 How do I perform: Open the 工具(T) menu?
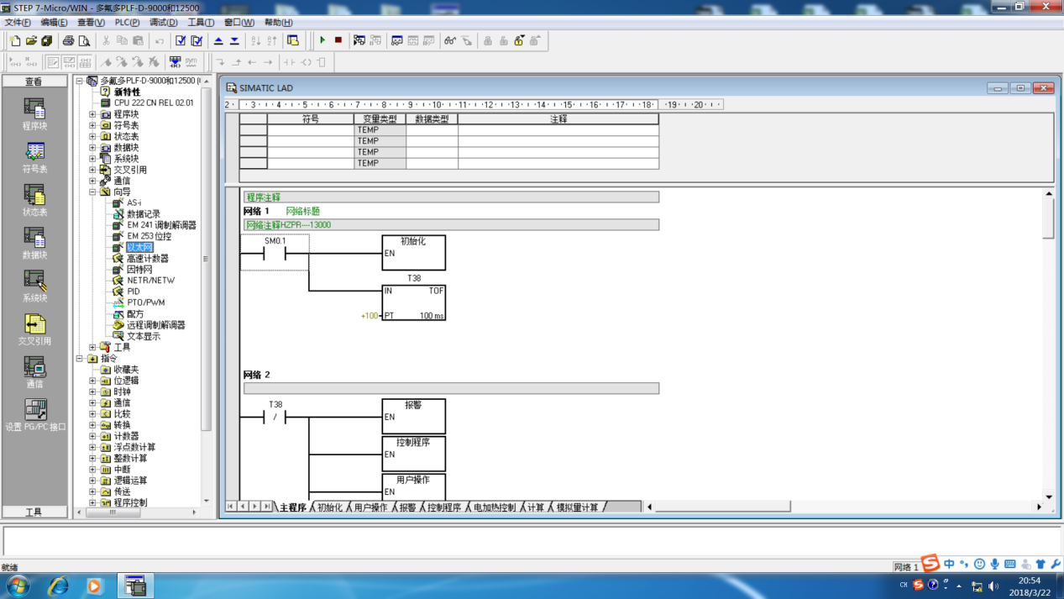pos(201,23)
